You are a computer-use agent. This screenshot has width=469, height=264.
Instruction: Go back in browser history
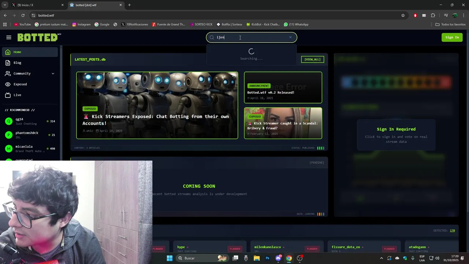[5, 15]
